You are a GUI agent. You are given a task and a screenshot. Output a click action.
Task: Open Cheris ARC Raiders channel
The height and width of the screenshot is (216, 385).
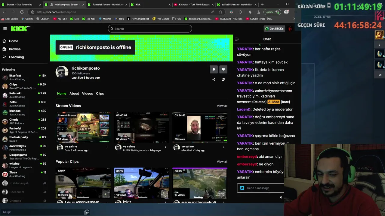coord(24,121)
